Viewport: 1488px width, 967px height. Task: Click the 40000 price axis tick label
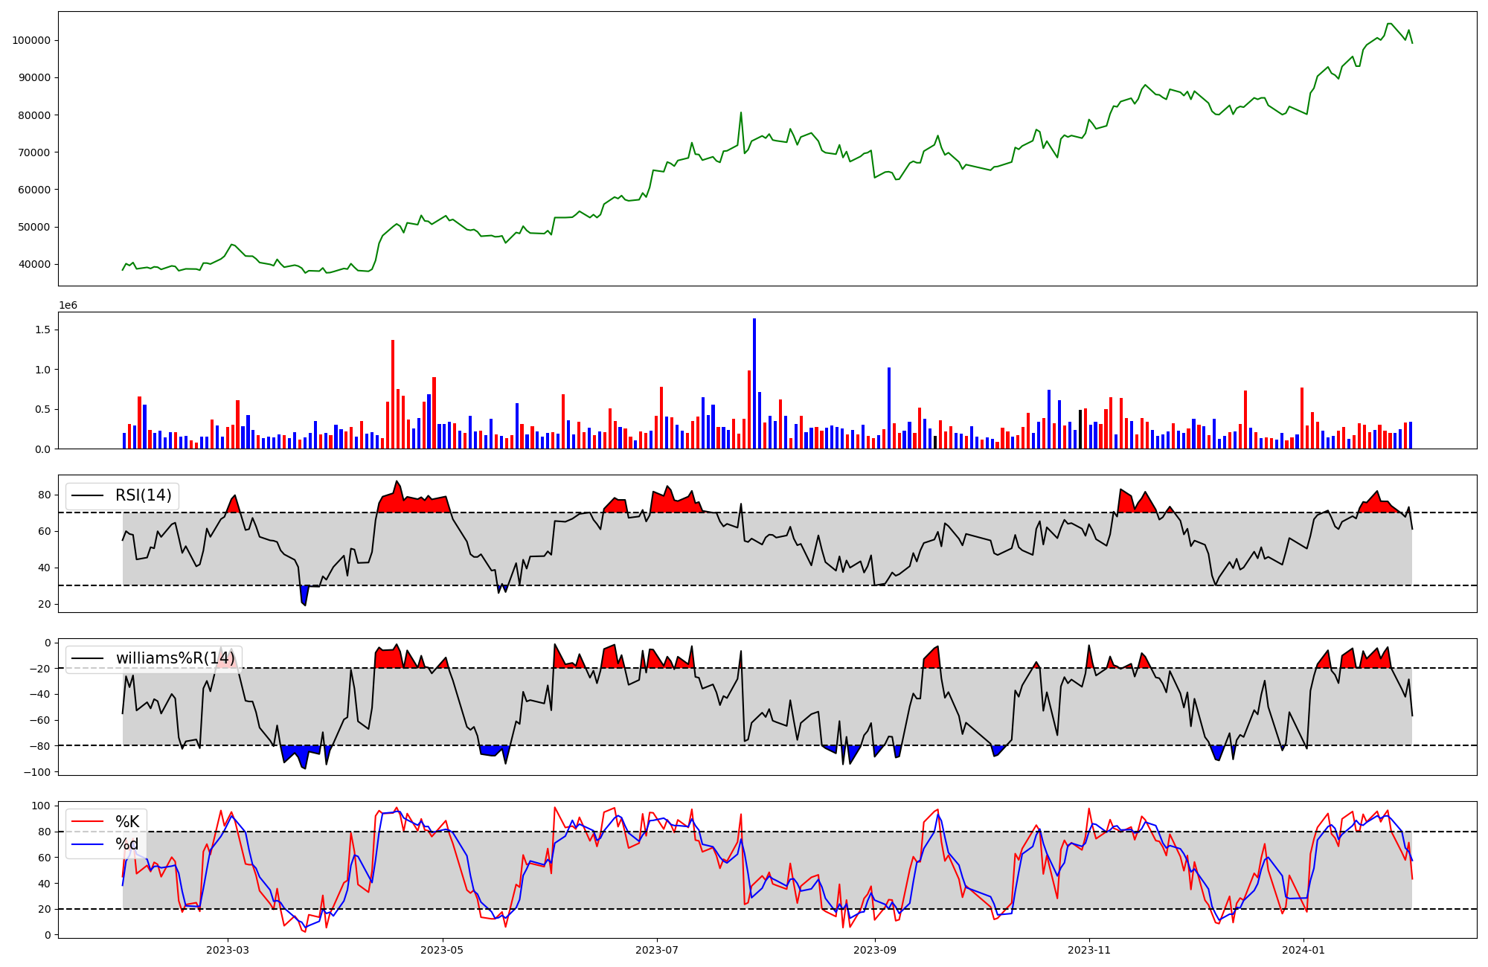(x=33, y=264)
